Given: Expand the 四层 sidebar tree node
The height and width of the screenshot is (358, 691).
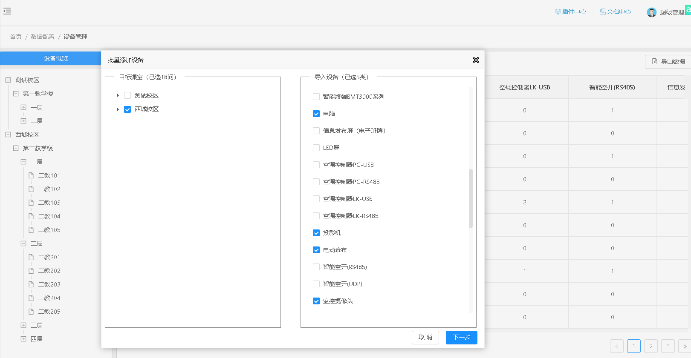Looking at the screenshot, I should point(23,339).
